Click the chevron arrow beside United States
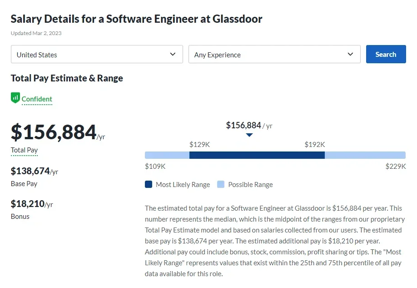The image size is (417, 288). coord(173,54)
